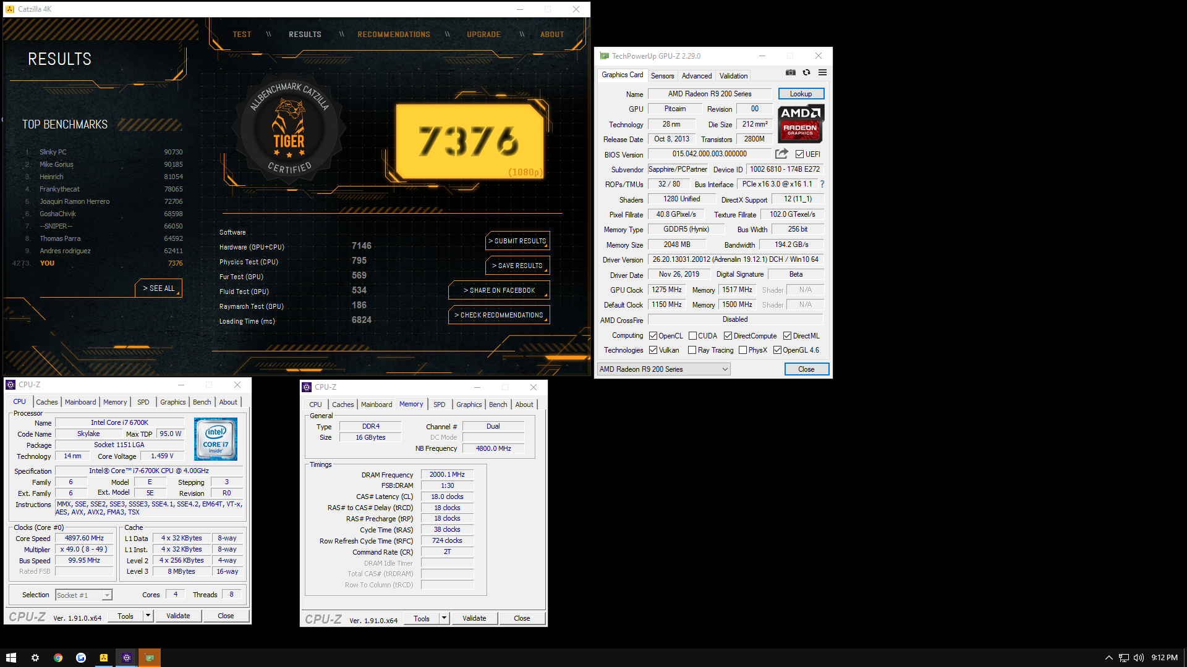Click the Tiger Certified badge in Catzilla
The height and width of the screenshot is (667, 1187).
click(289, 128)
